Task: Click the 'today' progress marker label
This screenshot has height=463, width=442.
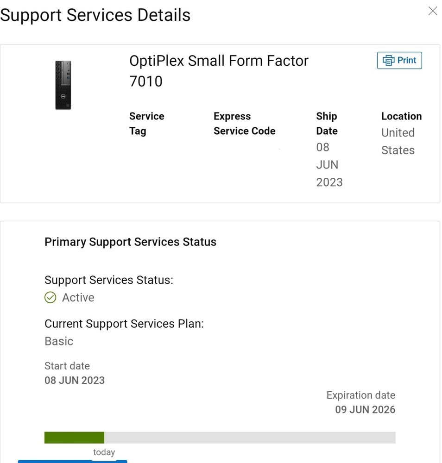Action: coord(104,452)
